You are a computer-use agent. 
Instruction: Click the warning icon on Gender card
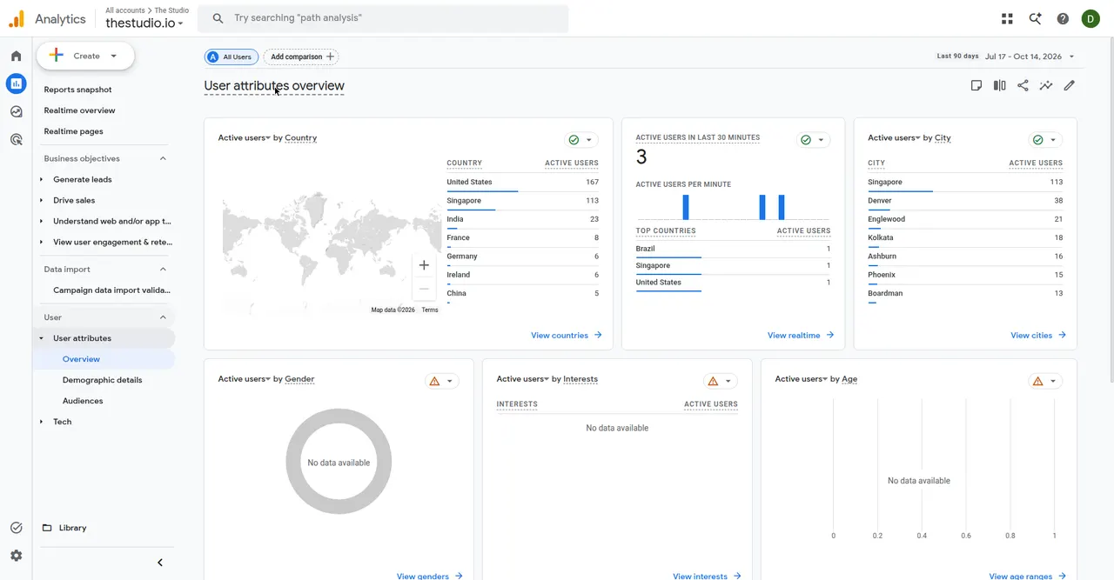(434, 381)
